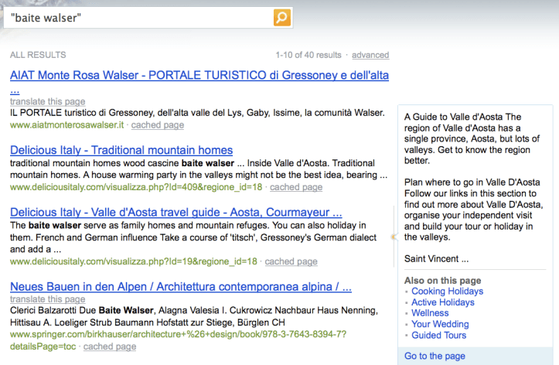This screenshot has height=365, width=559.
Task: Open Cooking Holidays link in preview panel
Action: pos(448,292)
